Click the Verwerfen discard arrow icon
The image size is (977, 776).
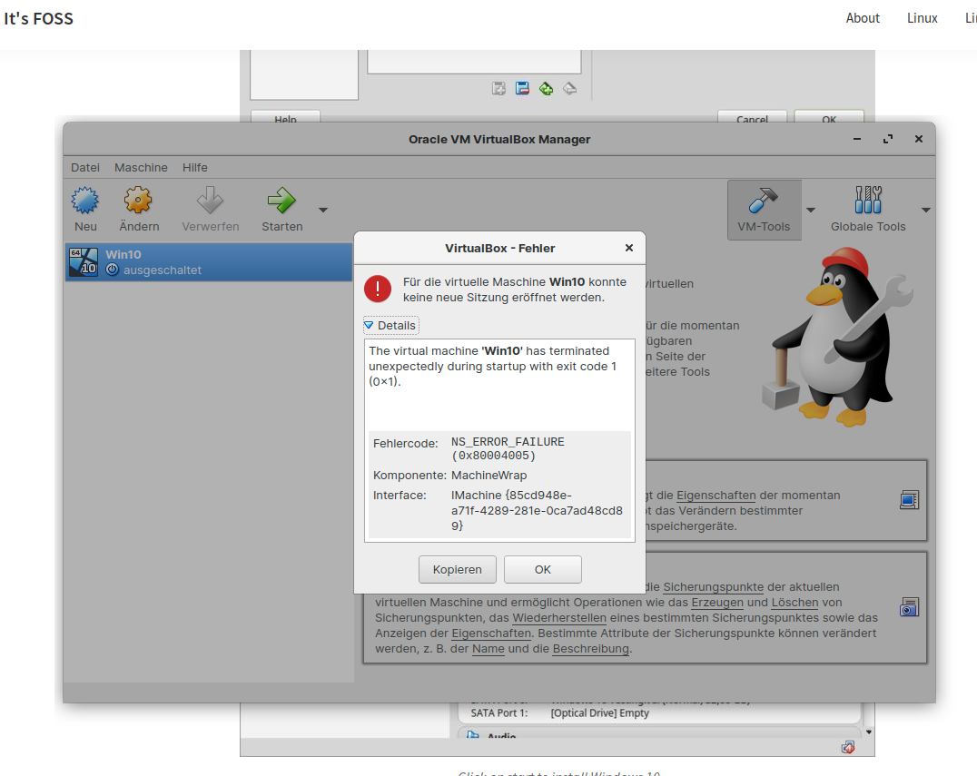(x=211, y=201)
